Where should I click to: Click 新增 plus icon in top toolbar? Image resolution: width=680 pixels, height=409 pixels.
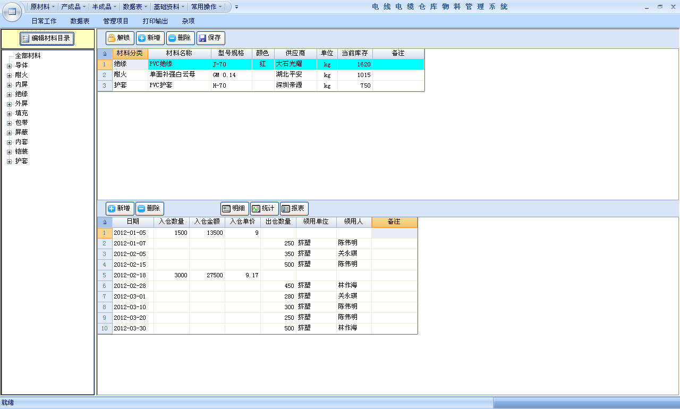tap(142, 38)
